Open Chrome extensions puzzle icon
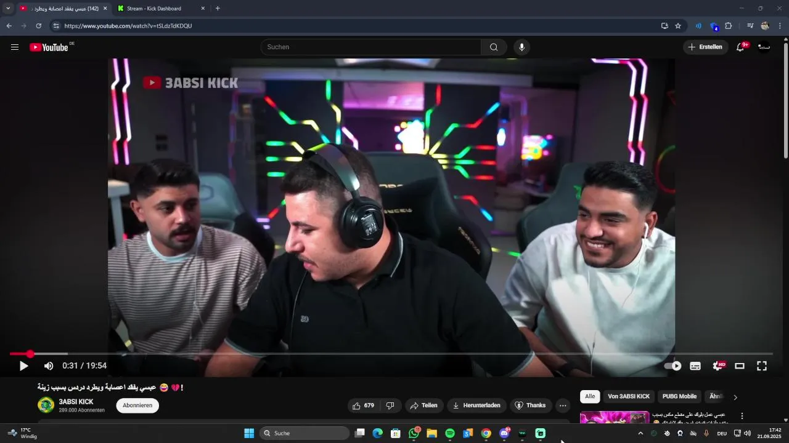Image resolution: width=789 pixels, height=443 pixels. (x=729, y=26)
